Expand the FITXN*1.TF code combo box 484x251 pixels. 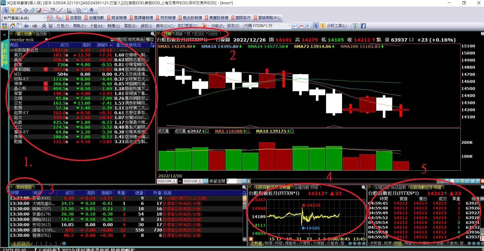(289, 26)
